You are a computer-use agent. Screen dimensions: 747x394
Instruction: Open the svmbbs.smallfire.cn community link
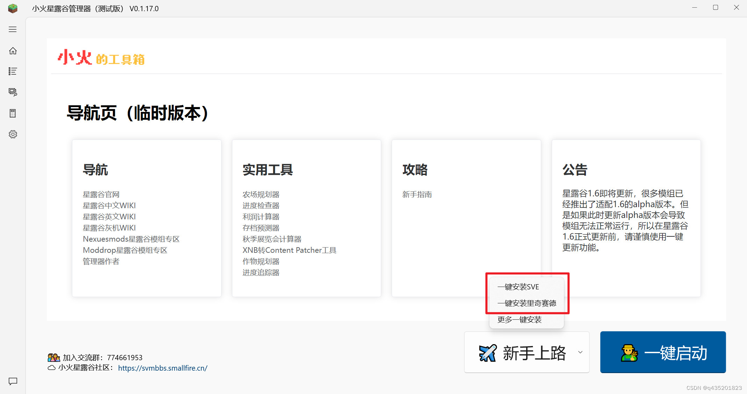(x=162, y=368)
